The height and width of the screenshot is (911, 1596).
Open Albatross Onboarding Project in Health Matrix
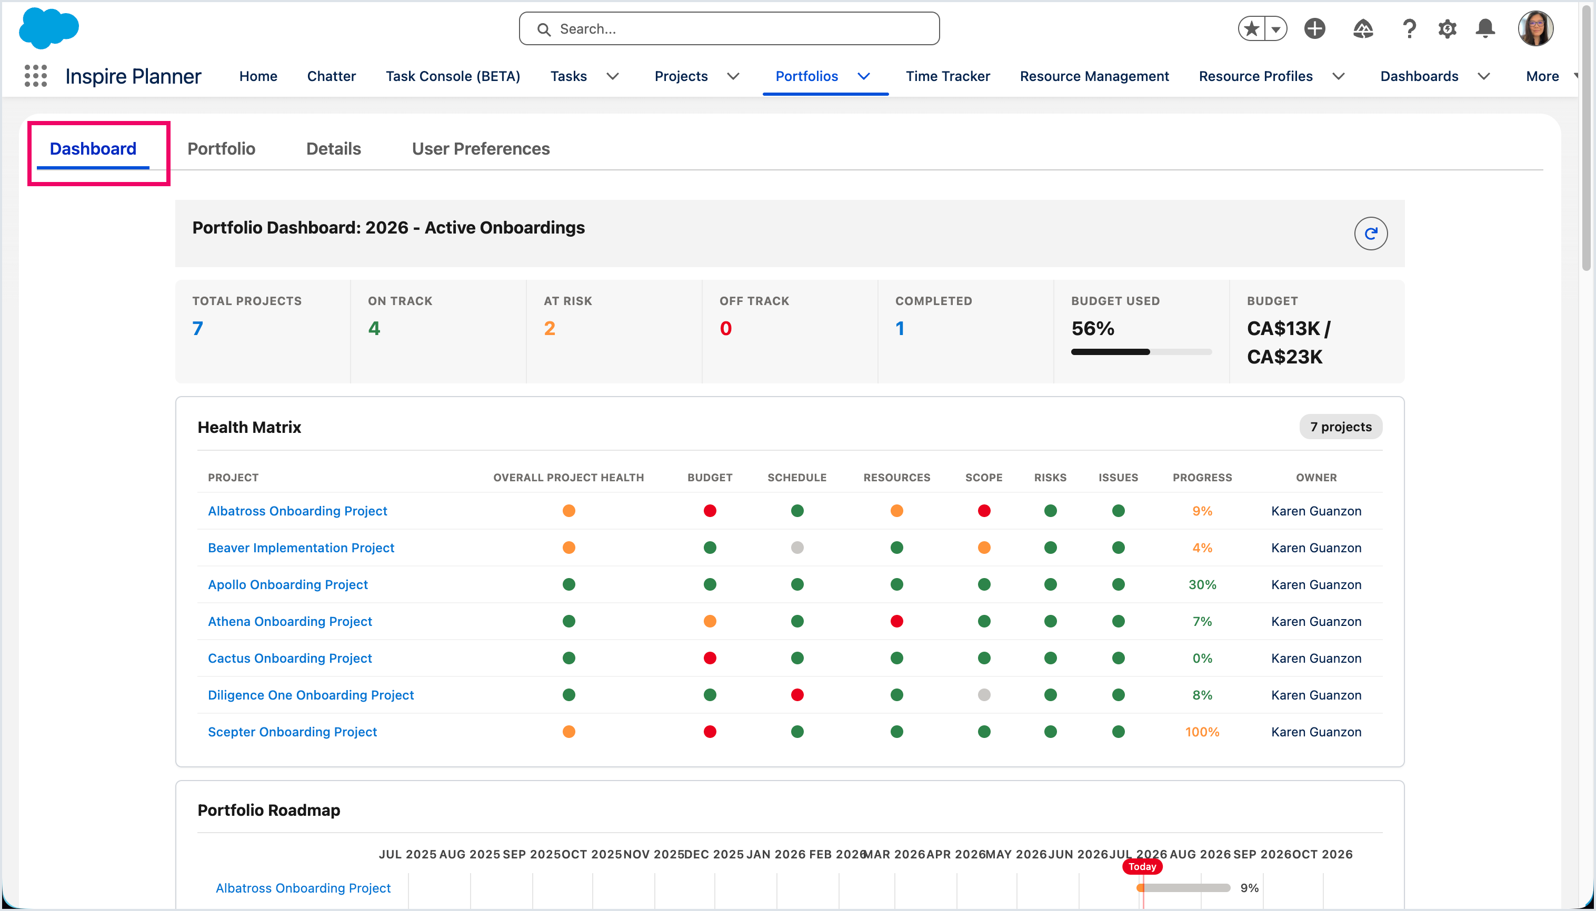coord(297,511)
